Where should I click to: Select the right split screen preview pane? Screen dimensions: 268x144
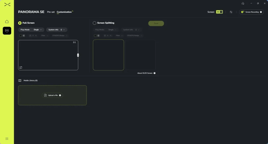[x=140, y=55]
